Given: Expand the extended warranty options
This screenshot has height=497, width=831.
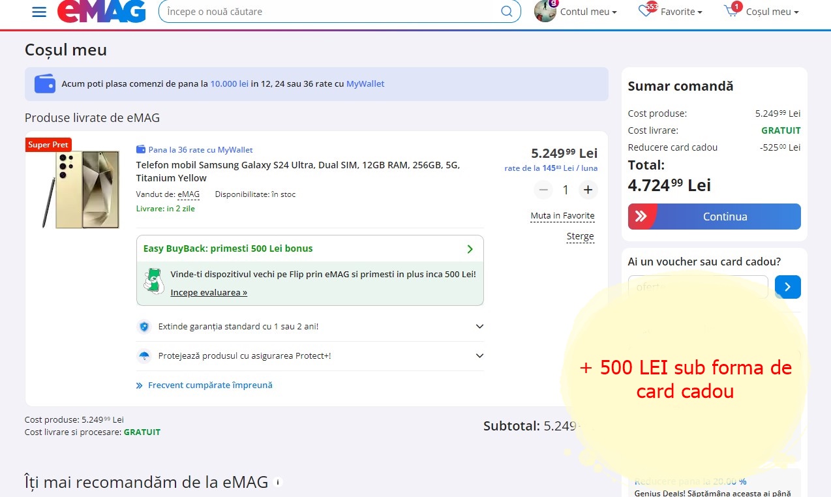Looking at the screenshot, I should pyautogui.click(x=479, y=326).
